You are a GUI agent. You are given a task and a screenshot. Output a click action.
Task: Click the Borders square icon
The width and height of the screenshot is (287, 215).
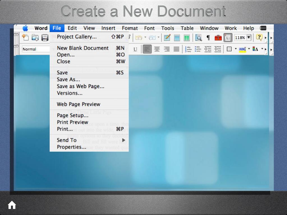click(x=229, y=49)
